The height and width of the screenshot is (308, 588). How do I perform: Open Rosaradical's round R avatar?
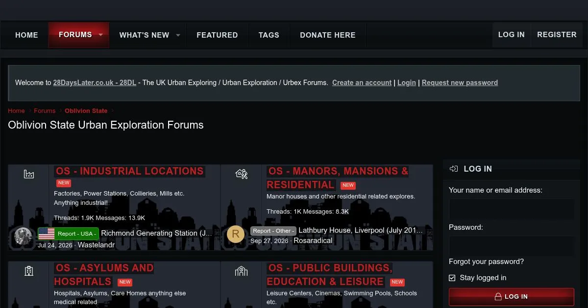(236, 234)
